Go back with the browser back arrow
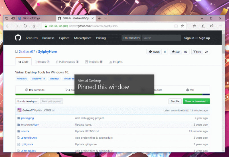This screenshot has width=229, height=157. tap(8, 26)
